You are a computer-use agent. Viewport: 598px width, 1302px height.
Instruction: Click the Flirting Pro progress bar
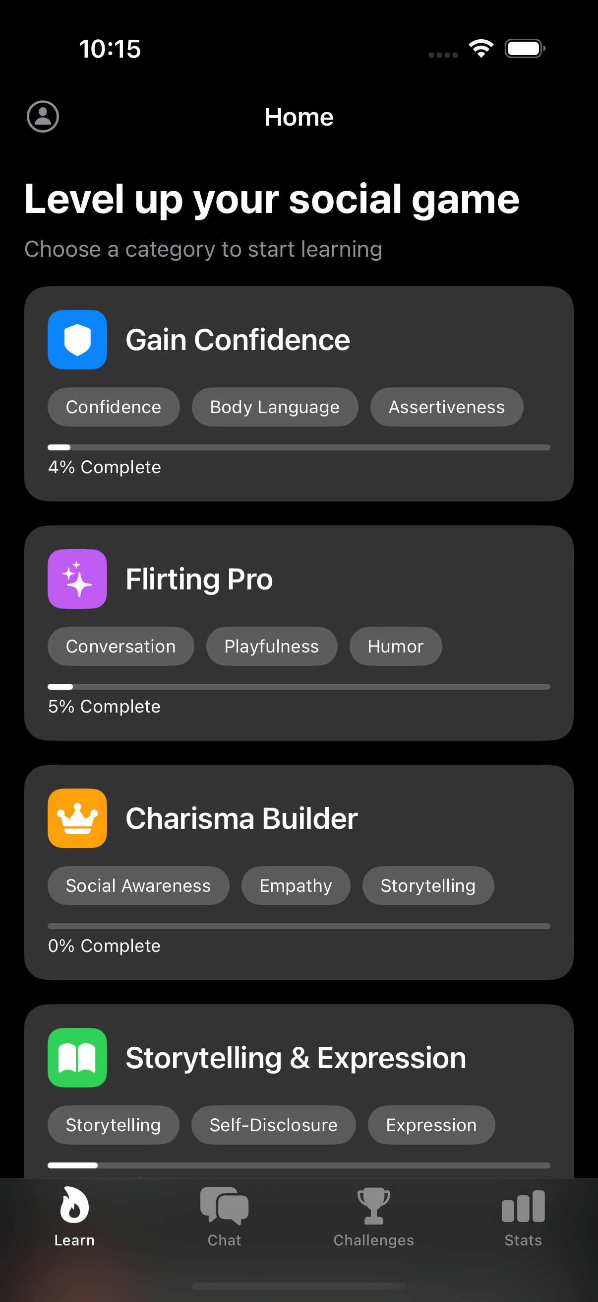[299, 687]
